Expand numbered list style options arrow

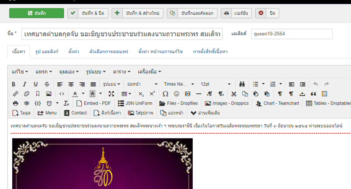point(280,84)
